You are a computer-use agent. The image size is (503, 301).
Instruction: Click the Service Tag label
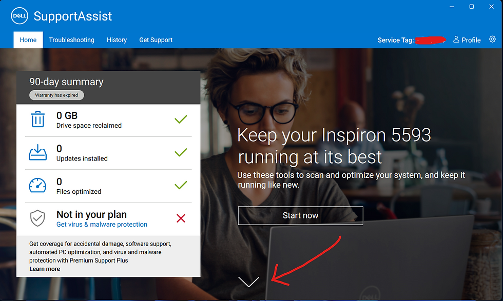click(396, 40)
